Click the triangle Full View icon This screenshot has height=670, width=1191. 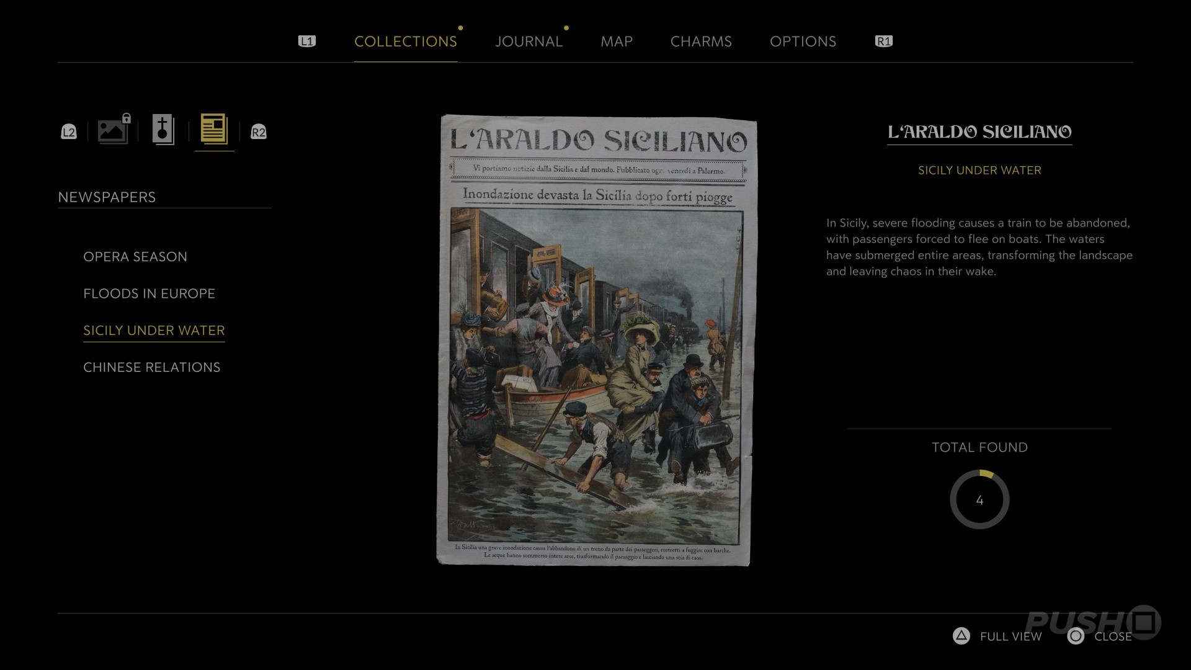click(961, 636)
